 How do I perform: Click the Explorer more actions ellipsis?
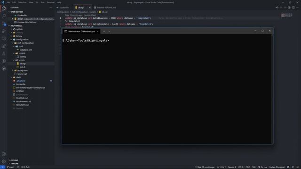51,8
